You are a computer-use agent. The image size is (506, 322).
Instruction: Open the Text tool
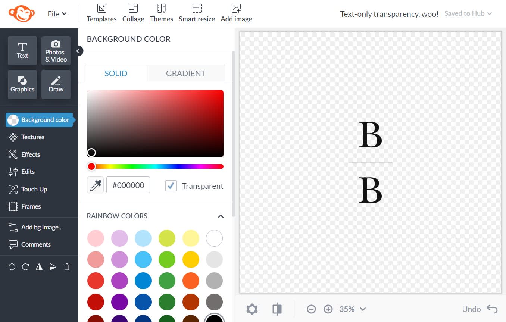[x=22, y=51]
